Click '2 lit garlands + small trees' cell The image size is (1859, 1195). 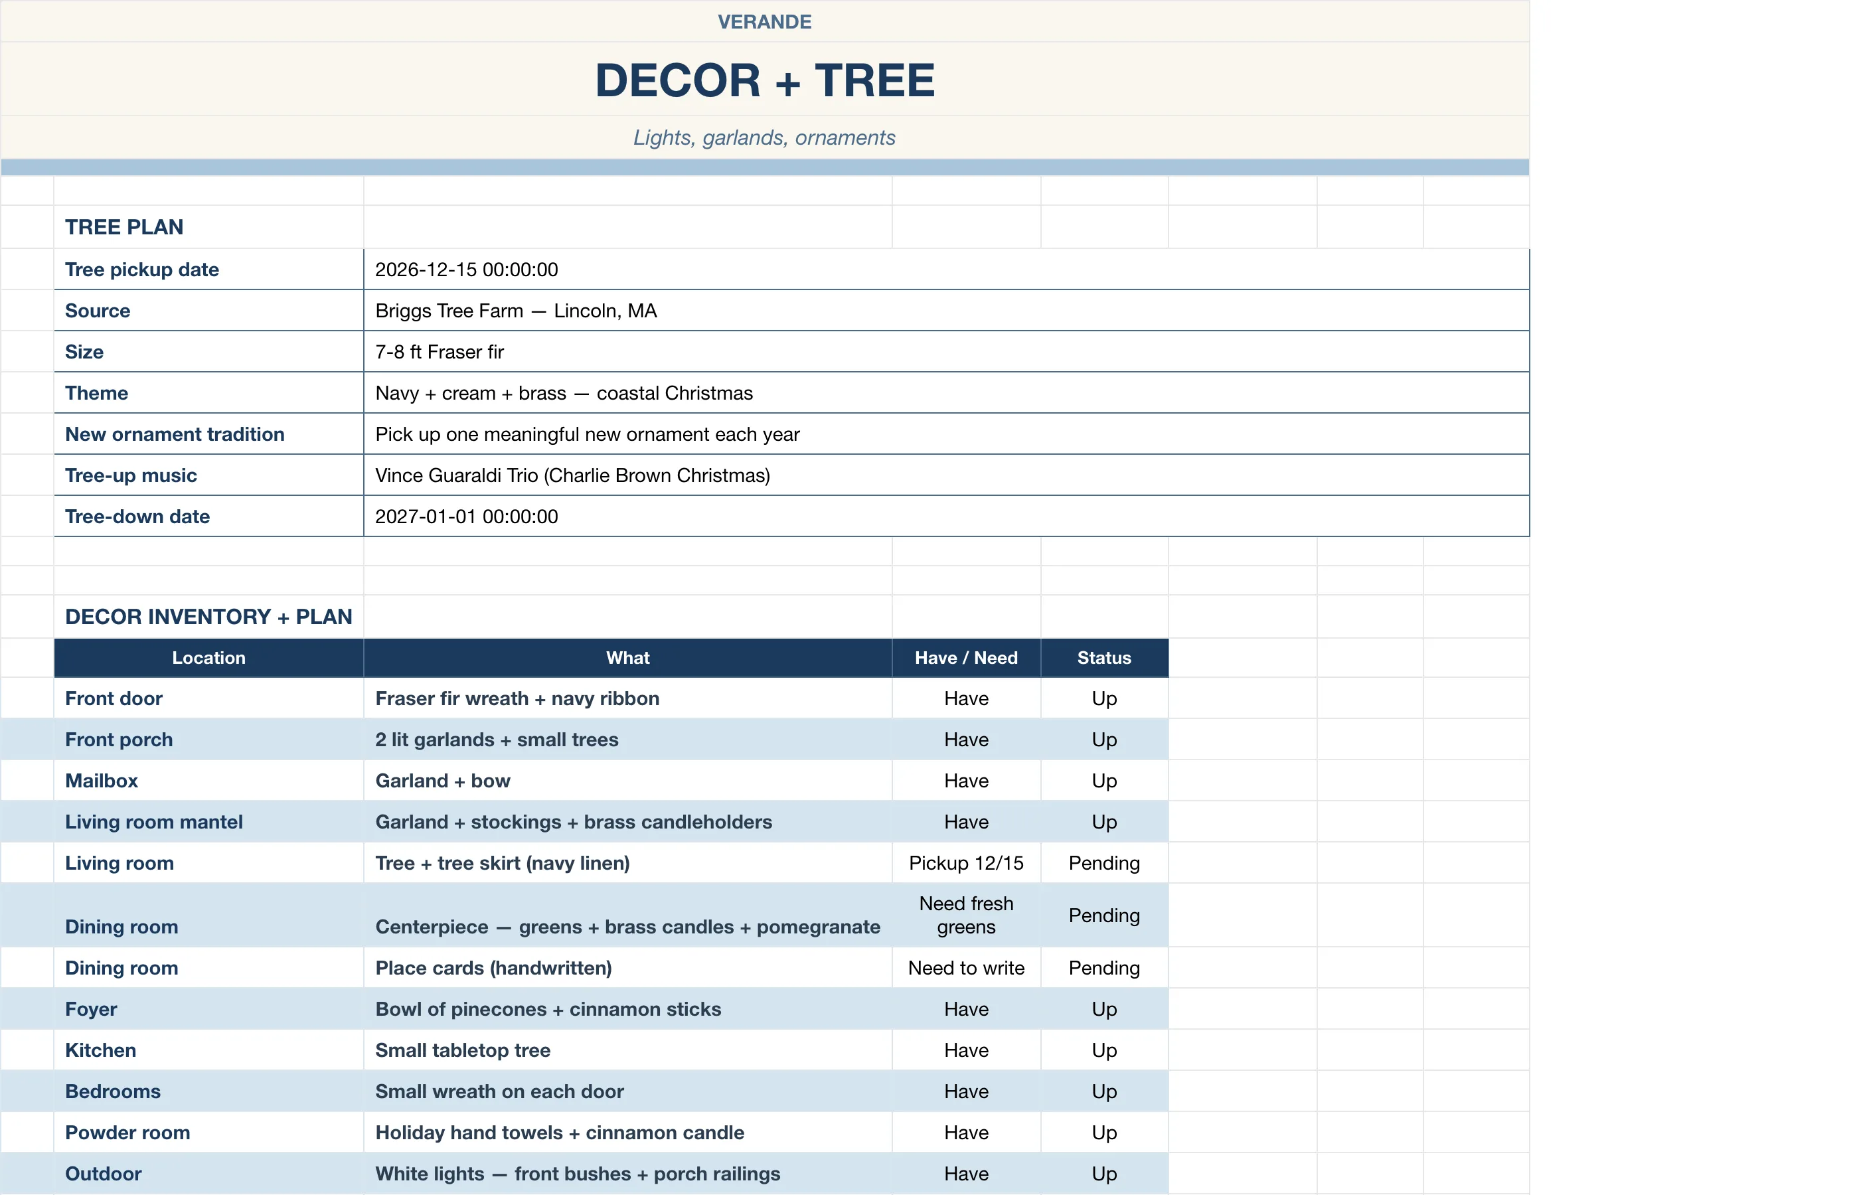pos(627,740)
